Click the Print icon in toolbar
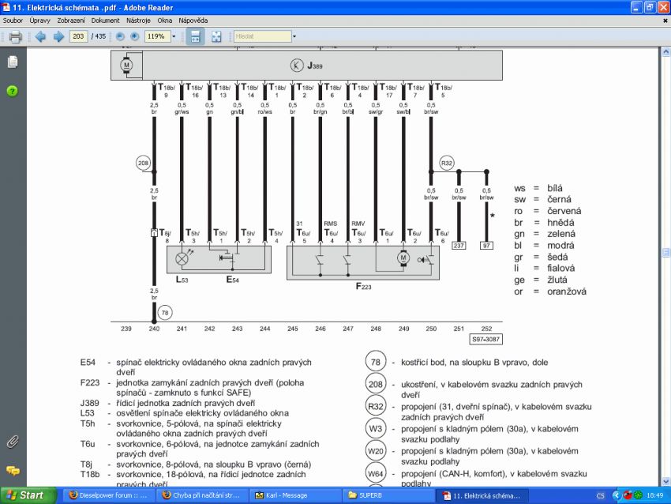This screenshot has width=671, height=504. tap(15, 36)
